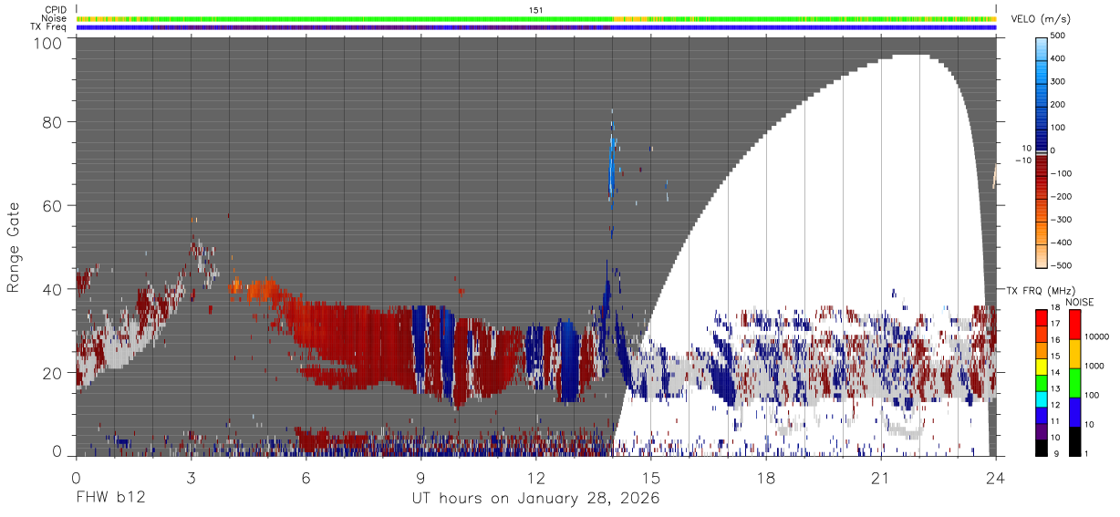Click the Range Gate tick label 20
Screen dimensions: 1120x517
53,373
